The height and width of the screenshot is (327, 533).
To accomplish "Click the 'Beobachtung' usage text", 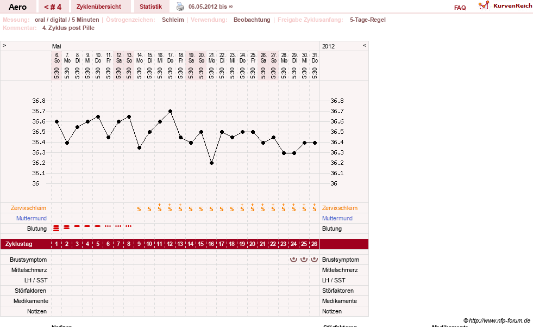I will pos(252,20).
